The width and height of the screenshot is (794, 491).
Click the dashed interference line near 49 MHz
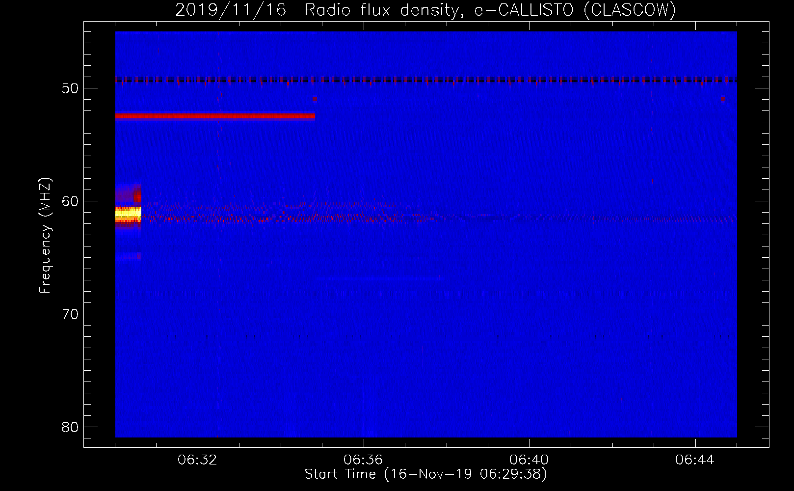tap(426, 80)
